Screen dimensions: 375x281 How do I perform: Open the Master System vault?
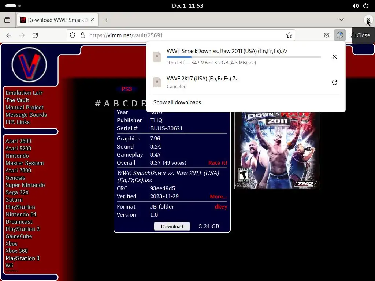pyautogui.click(x=25, y=163)
